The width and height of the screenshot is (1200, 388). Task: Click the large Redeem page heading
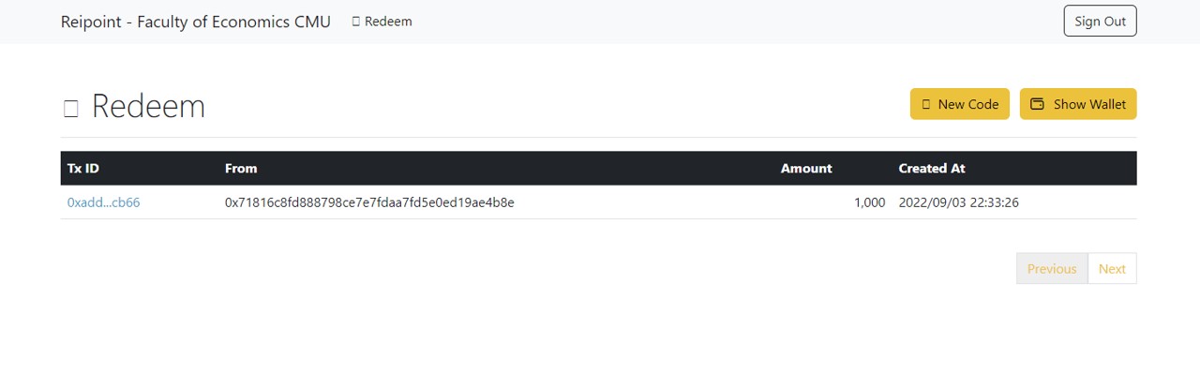point(148,107)
